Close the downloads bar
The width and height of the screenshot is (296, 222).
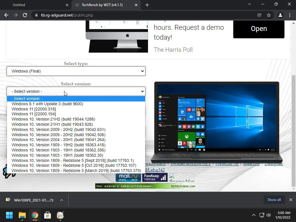(x=291, y=200)
